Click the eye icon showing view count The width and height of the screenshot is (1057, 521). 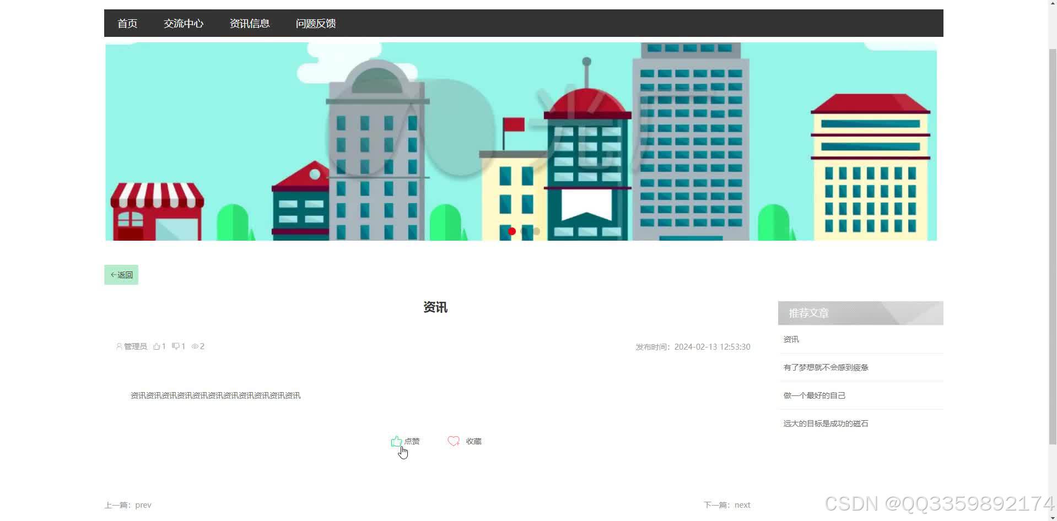click(194, 346)
